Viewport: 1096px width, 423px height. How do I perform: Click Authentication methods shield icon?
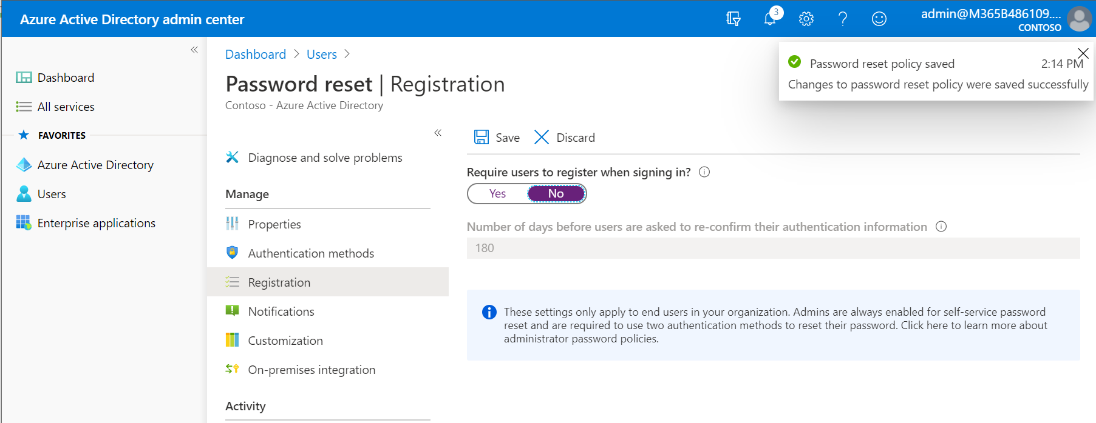click(x=232, y=252)
